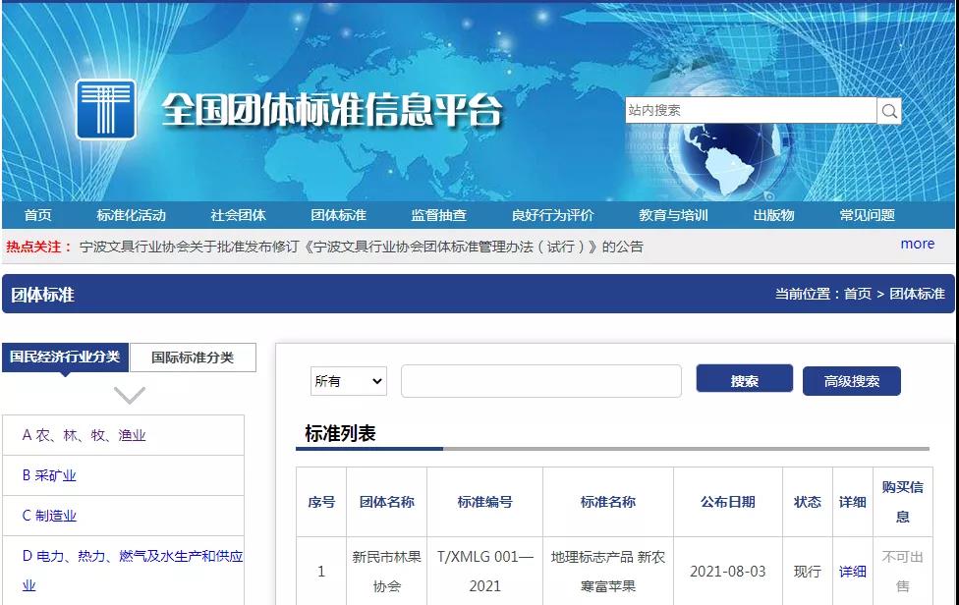The image size is (959, 605).
Task: Click the standards keyword search box
Action: pos(540,381)
